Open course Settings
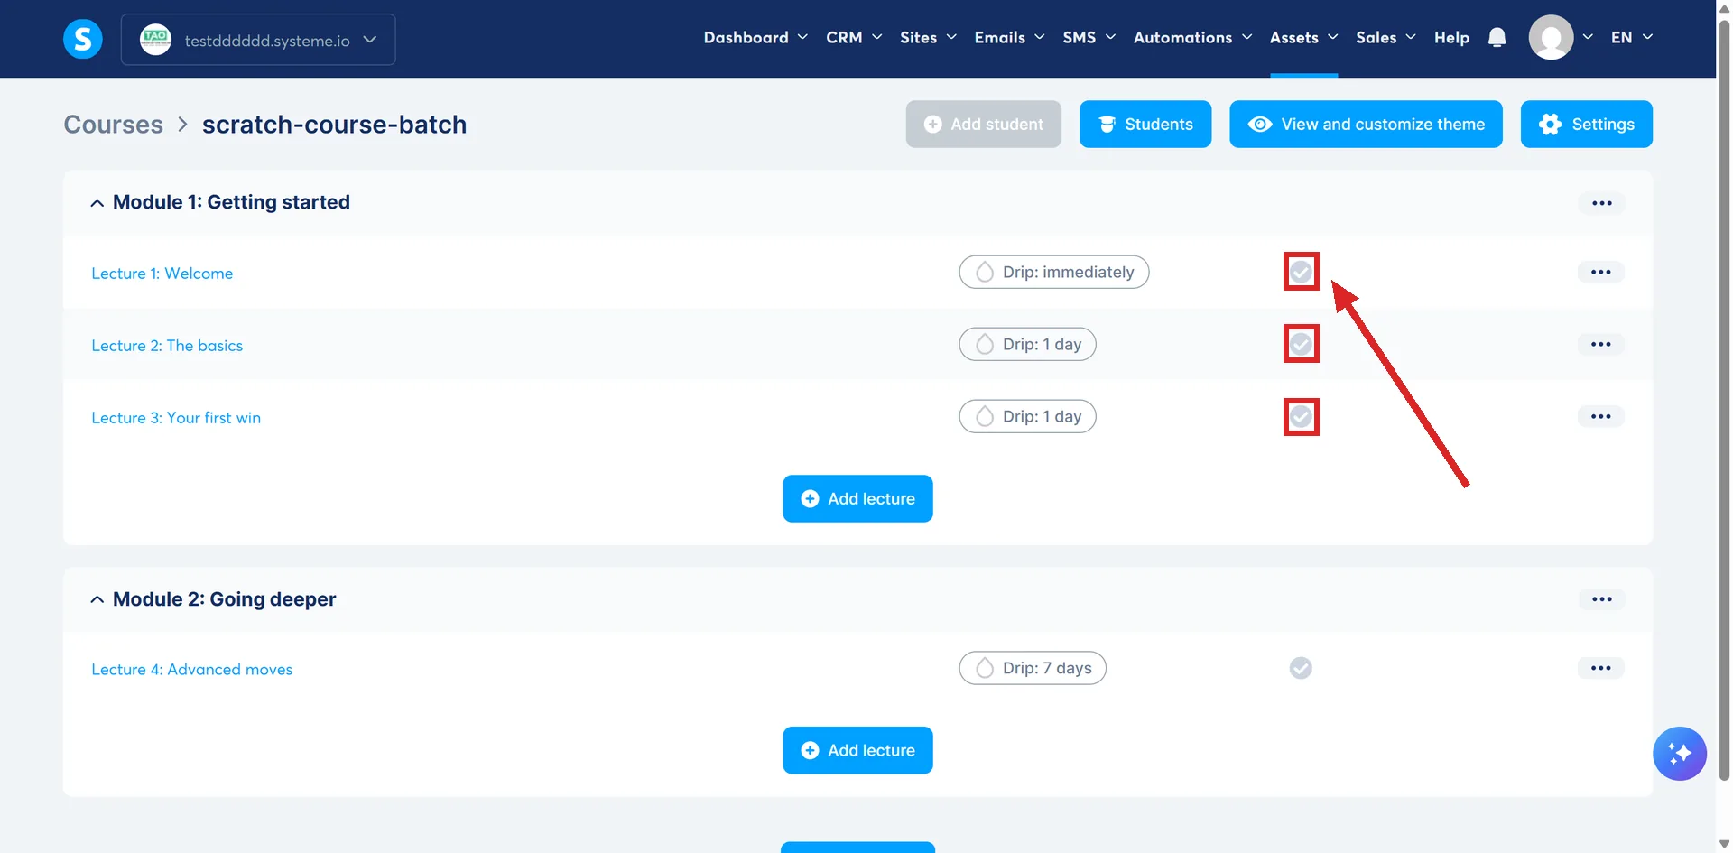The image size is (1733, 853). click(1586, 124)
